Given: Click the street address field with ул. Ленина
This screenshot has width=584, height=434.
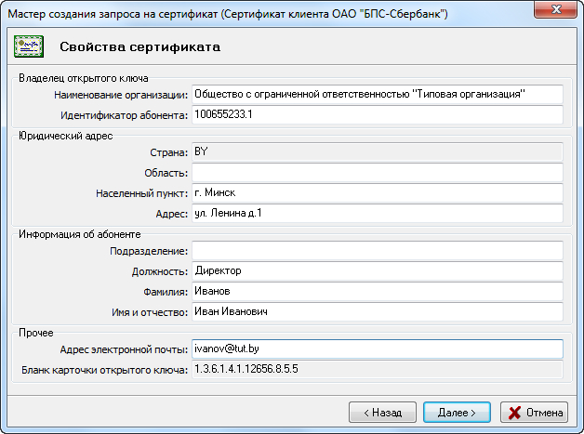Looking at the screenshot, I should [377, 214].
